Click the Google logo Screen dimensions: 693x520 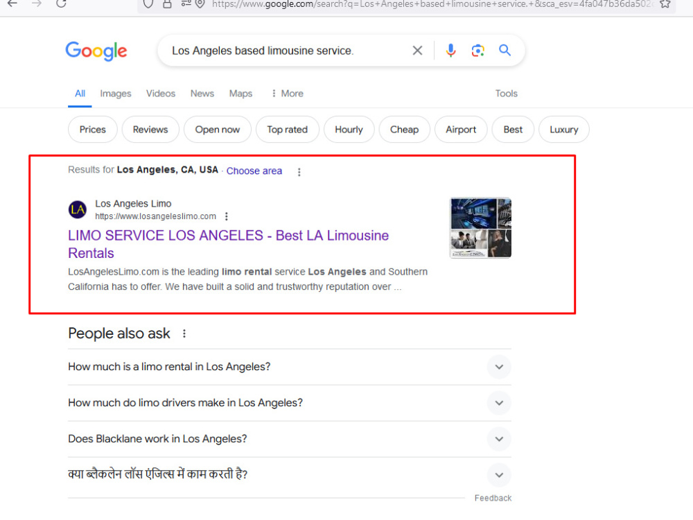point(96,51)
